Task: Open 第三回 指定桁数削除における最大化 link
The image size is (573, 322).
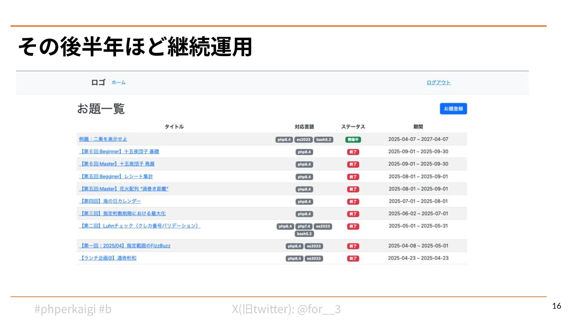Action: click(122, 214)
